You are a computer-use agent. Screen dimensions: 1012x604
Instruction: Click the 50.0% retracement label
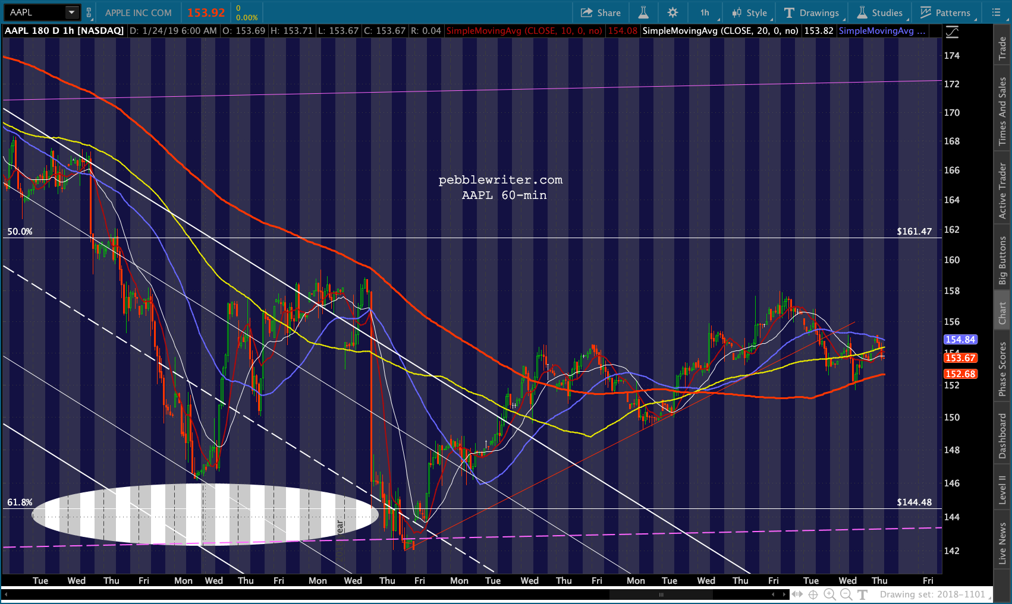(20, 232)
